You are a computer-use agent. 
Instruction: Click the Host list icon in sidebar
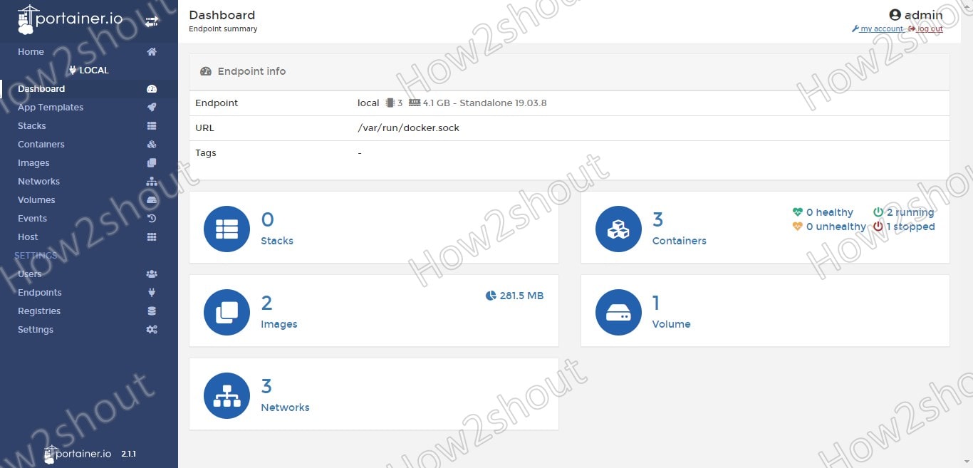pos(151,236)
